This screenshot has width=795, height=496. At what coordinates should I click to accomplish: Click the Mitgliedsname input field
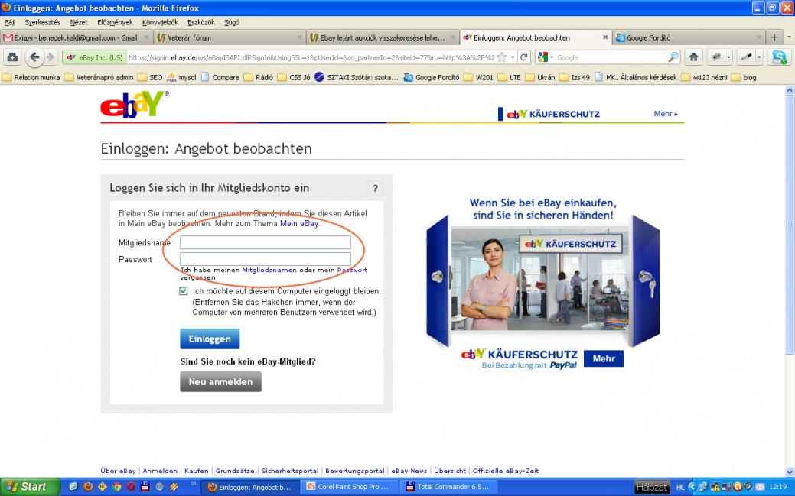coord(265,242)
